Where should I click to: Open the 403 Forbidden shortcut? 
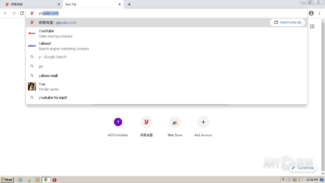(118, 127)
